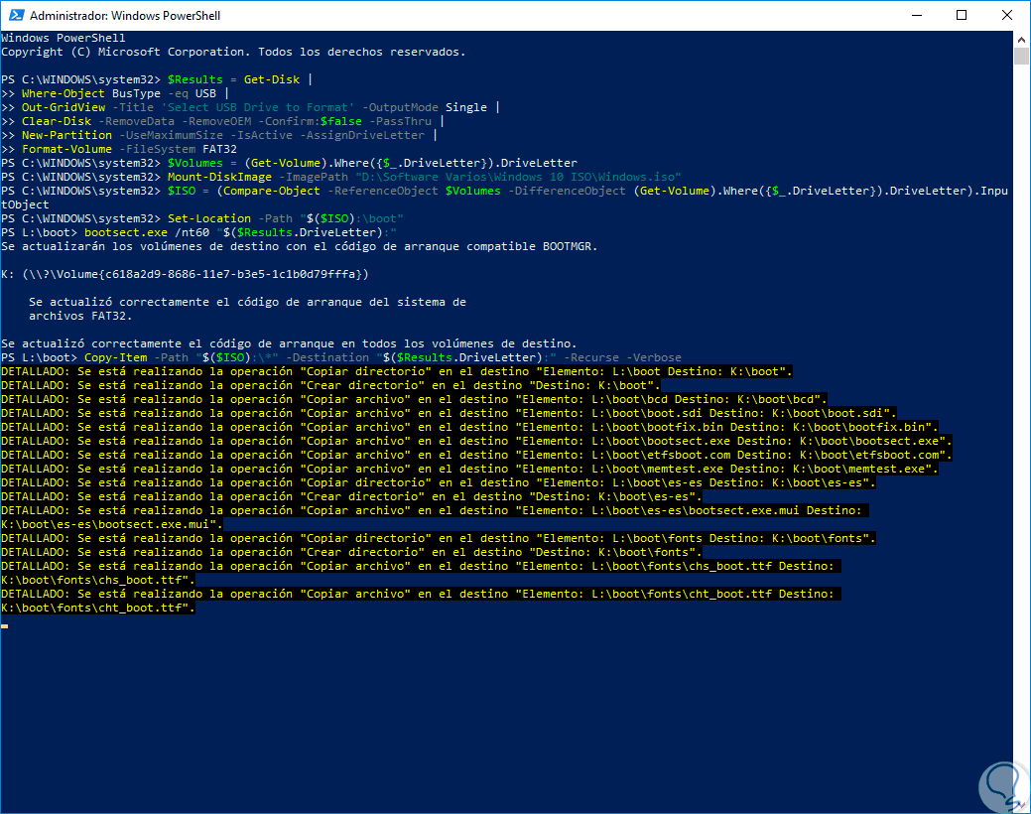
Task: Click verbose line for etfsboot.com copy
Action: pos(476,455)
